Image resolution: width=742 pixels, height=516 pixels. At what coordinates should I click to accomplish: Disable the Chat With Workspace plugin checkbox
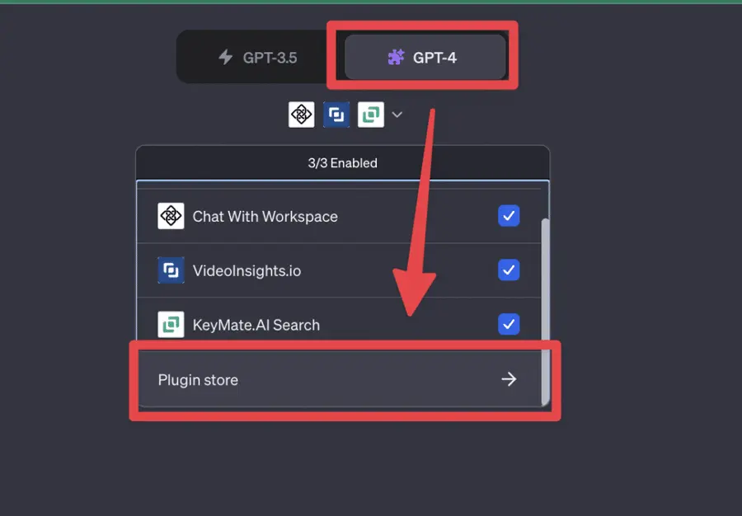[509, 216]
